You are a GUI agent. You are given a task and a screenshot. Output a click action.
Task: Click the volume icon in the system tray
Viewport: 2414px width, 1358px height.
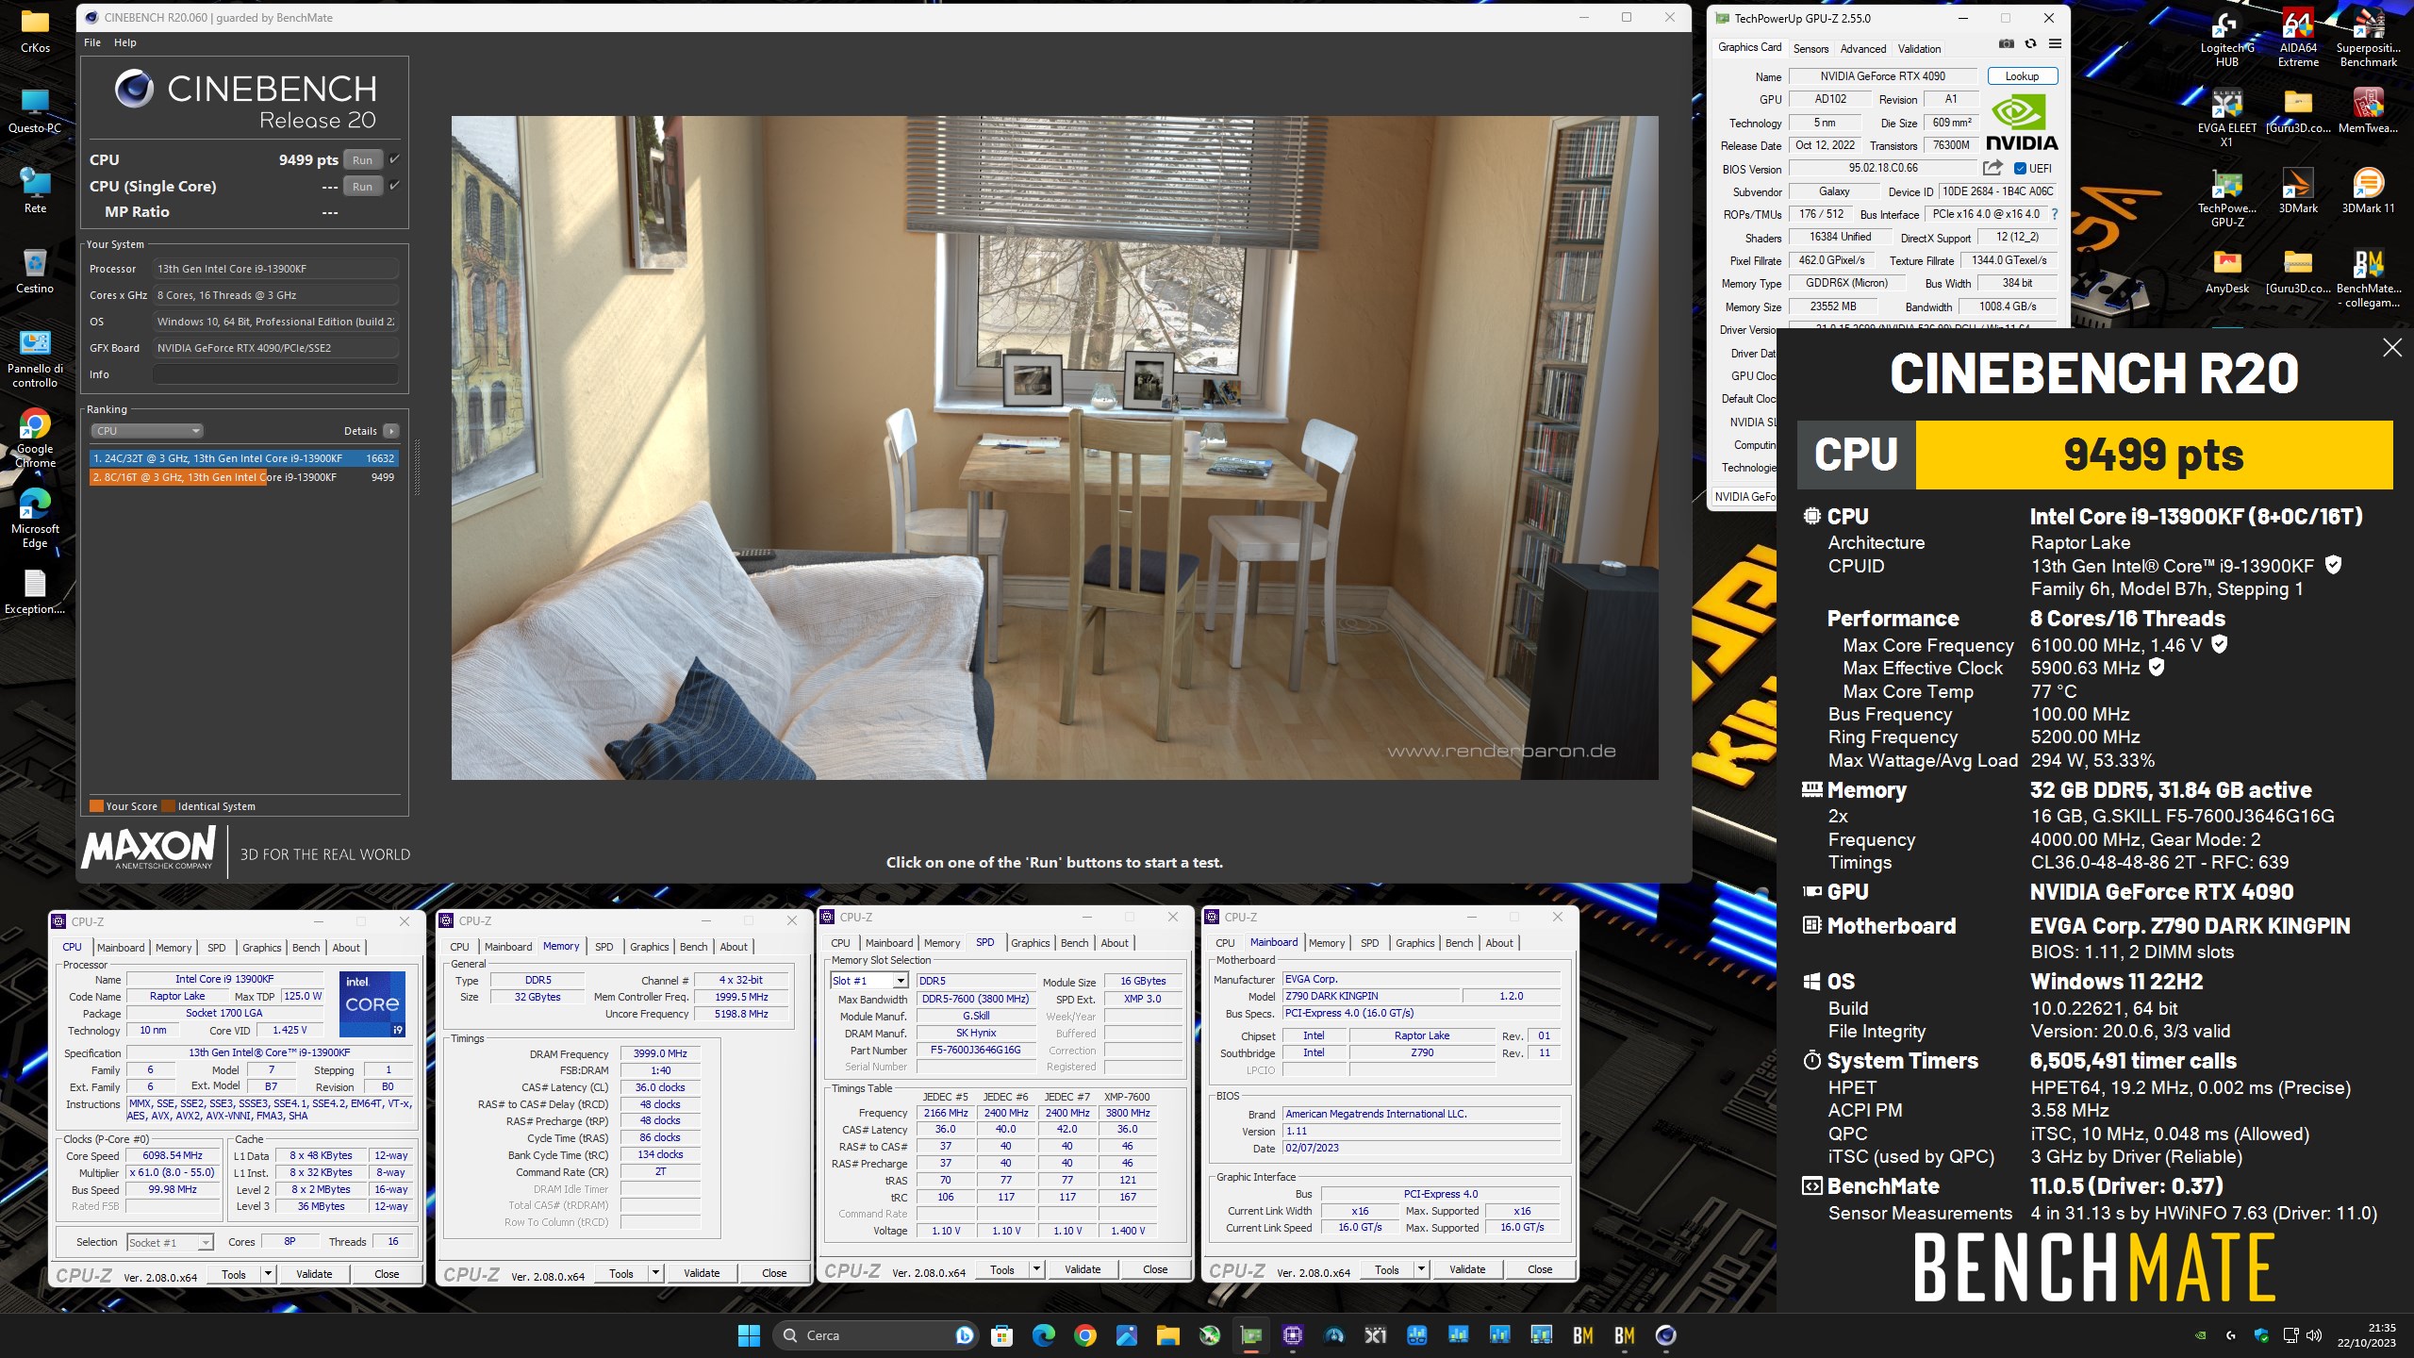point(2314,1335)
